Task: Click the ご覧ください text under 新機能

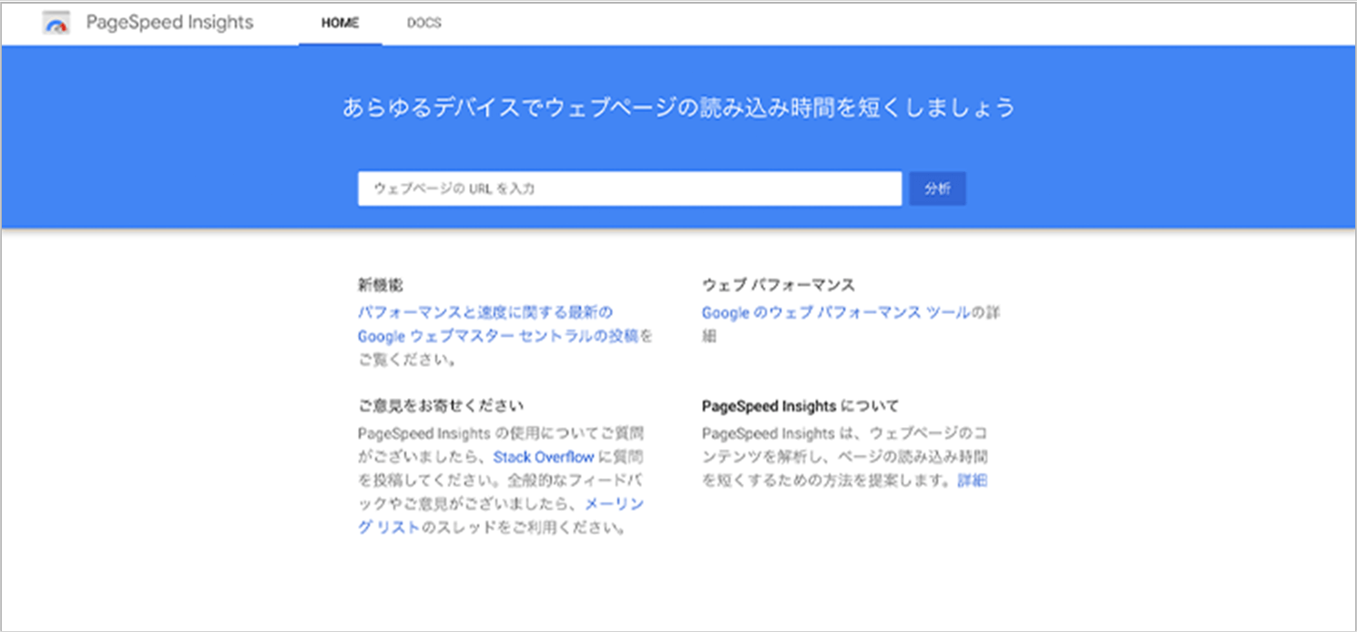Action: (407, 360)
